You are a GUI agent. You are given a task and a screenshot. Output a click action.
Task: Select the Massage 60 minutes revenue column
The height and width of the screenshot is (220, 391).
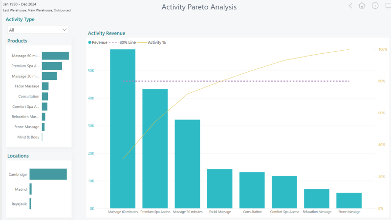coord(123,129)
